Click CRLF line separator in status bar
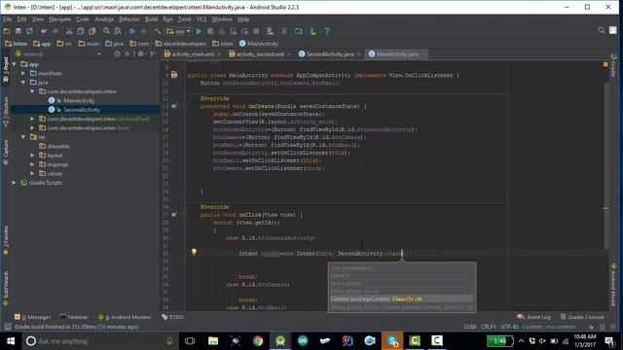 tap(488, 327)
